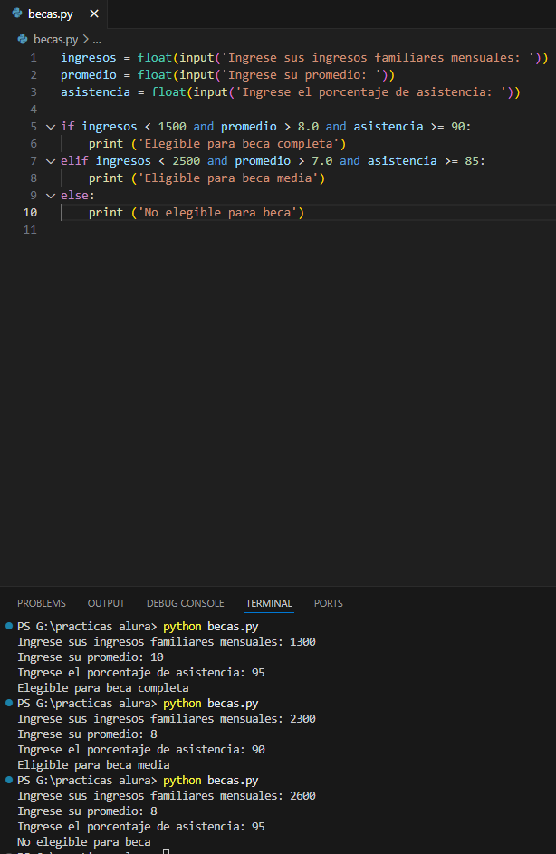Image resolution: width=556 pixels, height=854 pixels.
Task: Select the TERMINAL panel tab
Action: click(269, 603)
